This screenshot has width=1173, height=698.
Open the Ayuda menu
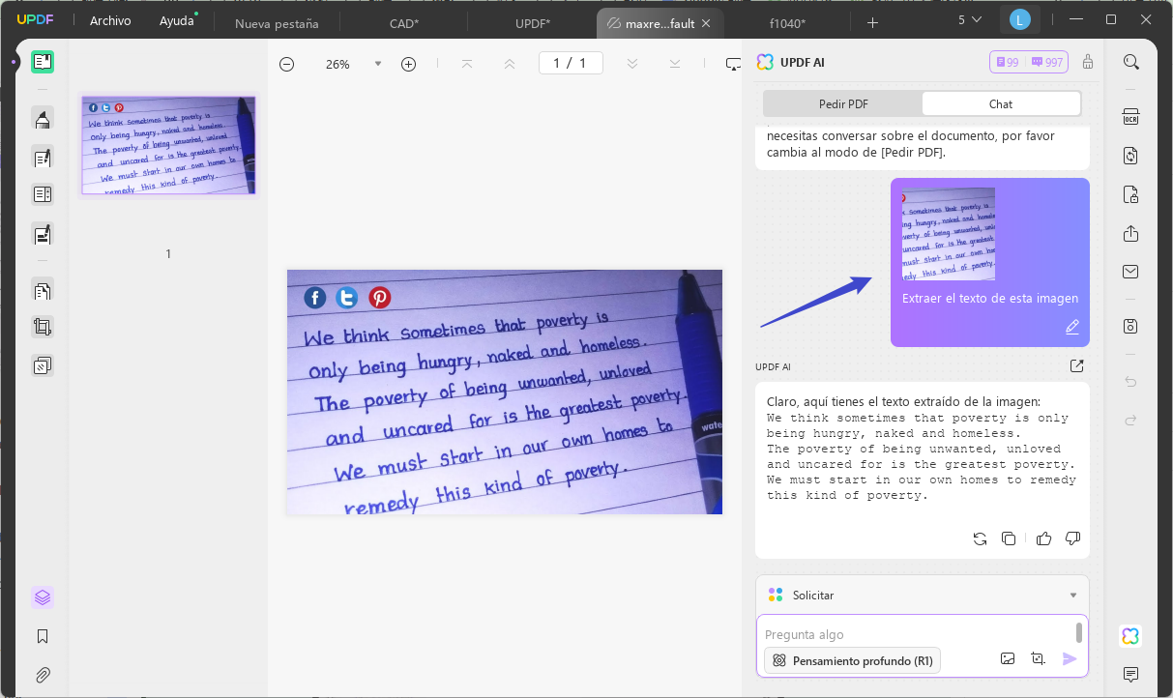click(177, 21)
